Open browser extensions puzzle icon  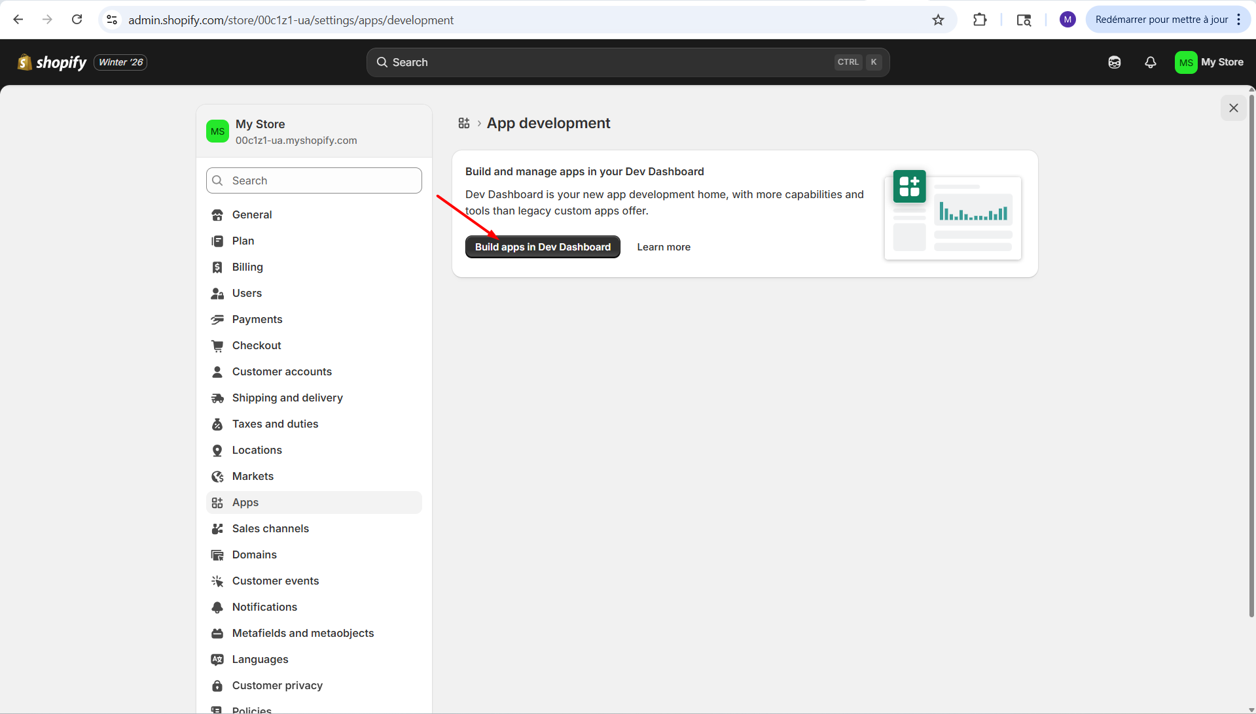click(x=979, y=20)
